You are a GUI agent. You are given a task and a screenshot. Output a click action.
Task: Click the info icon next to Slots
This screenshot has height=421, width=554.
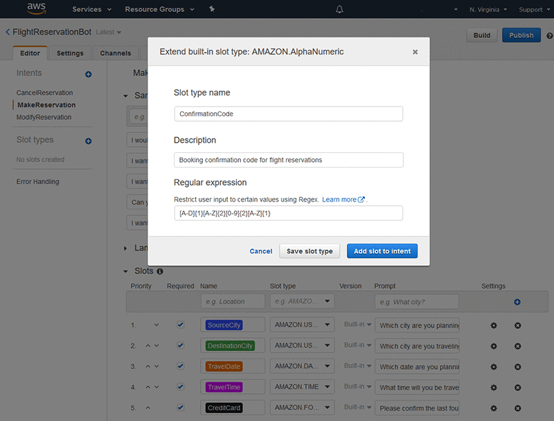160,271
